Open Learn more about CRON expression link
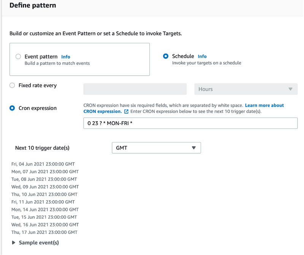Viewport: 304px width, 255px height. point(184,108)
